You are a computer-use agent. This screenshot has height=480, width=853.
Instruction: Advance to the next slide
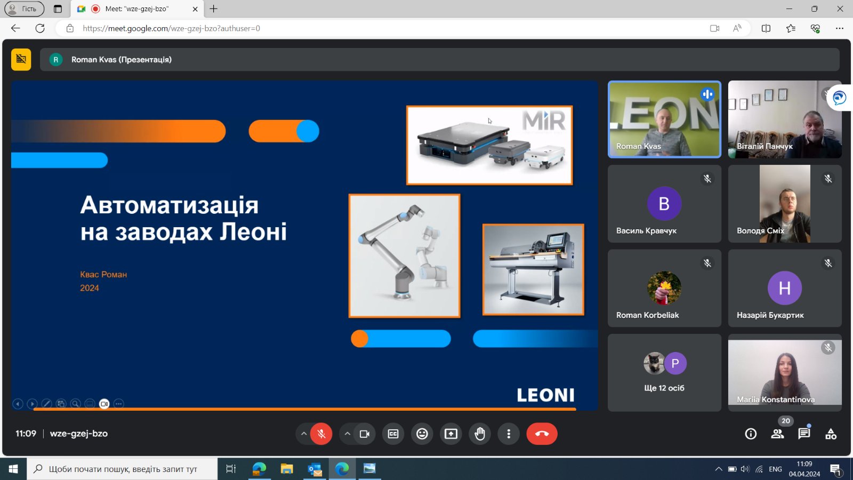tap(33, 404)
